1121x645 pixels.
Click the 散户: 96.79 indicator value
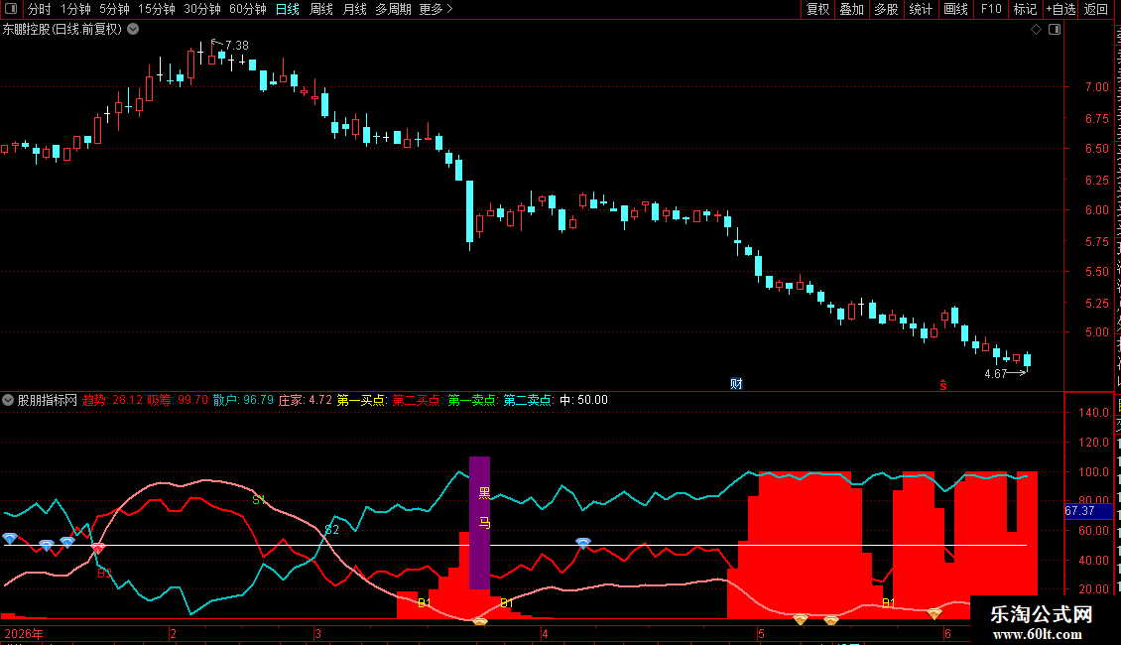(243, 400)
